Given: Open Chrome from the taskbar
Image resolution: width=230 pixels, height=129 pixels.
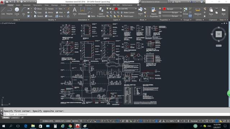Looking at the screenshot, I should tap(70, 126).
